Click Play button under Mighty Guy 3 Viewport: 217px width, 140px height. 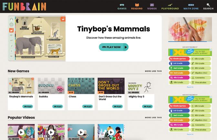point(147,106)
